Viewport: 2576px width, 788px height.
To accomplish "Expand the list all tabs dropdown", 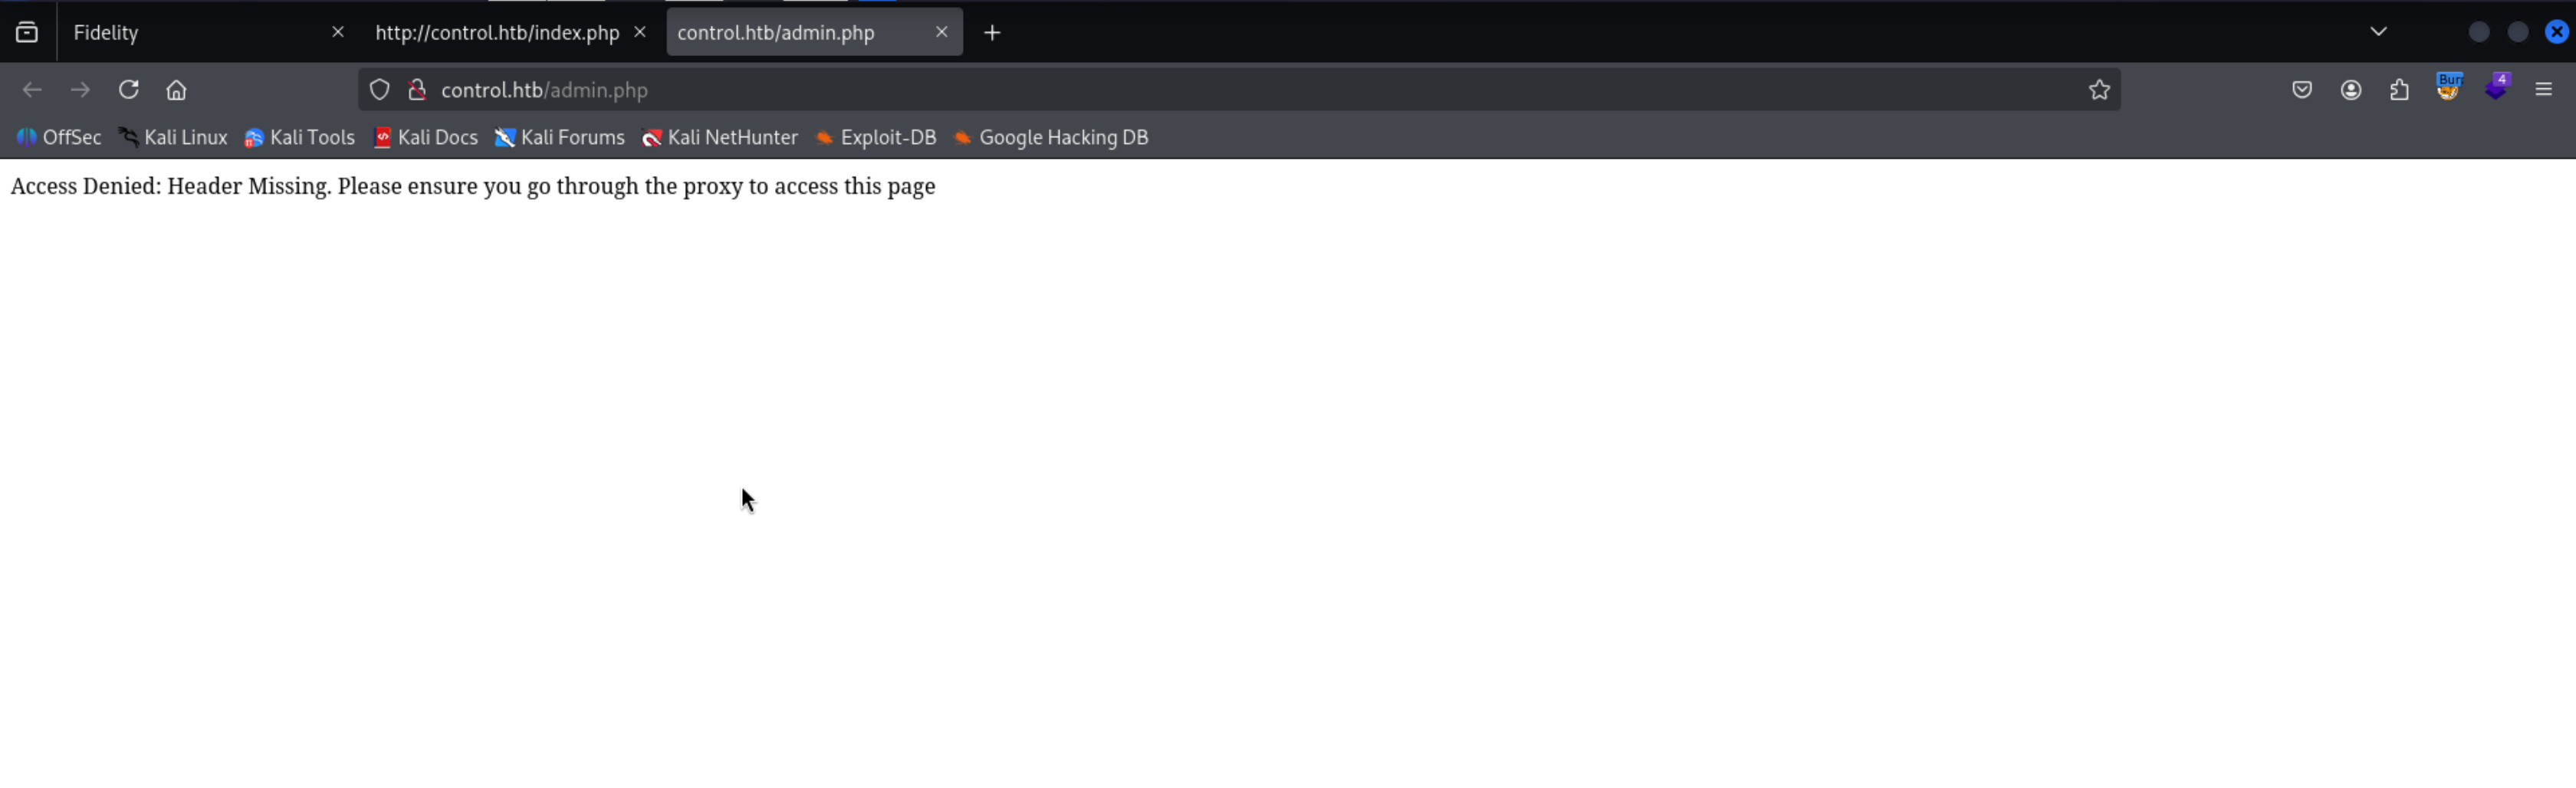I will 2378,32.
